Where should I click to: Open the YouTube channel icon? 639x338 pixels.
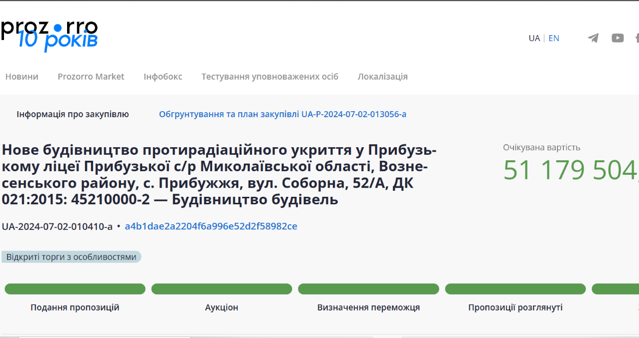coord(617,38)
